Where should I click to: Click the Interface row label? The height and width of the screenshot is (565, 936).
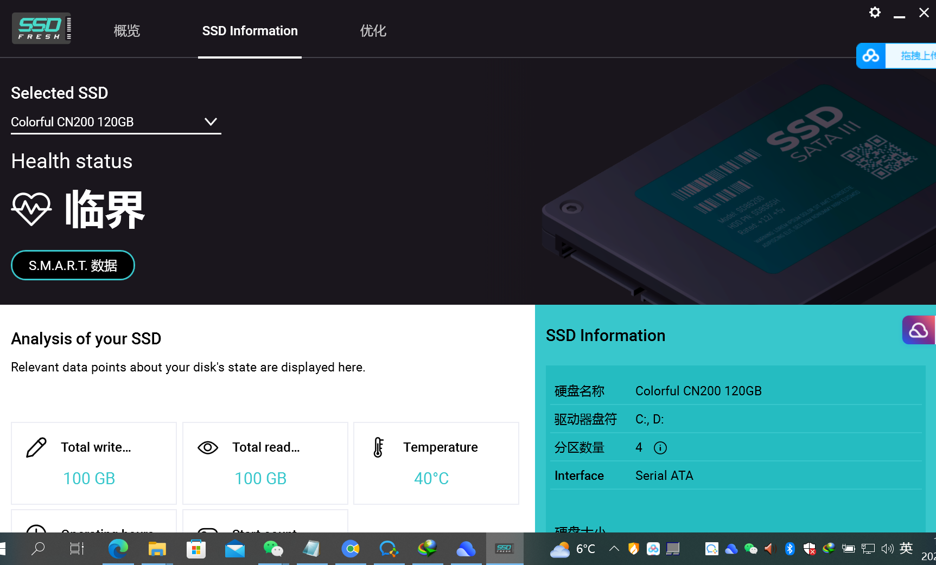pyautogui.click(x=579, y=476)
